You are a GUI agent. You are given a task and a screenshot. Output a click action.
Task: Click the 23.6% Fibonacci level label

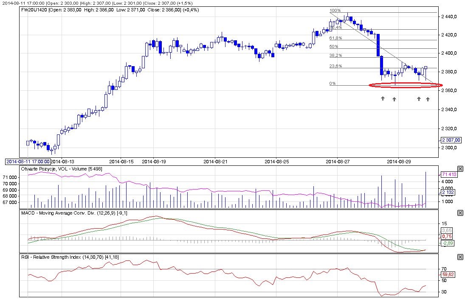pyautogui.click(x=335, y=66)
